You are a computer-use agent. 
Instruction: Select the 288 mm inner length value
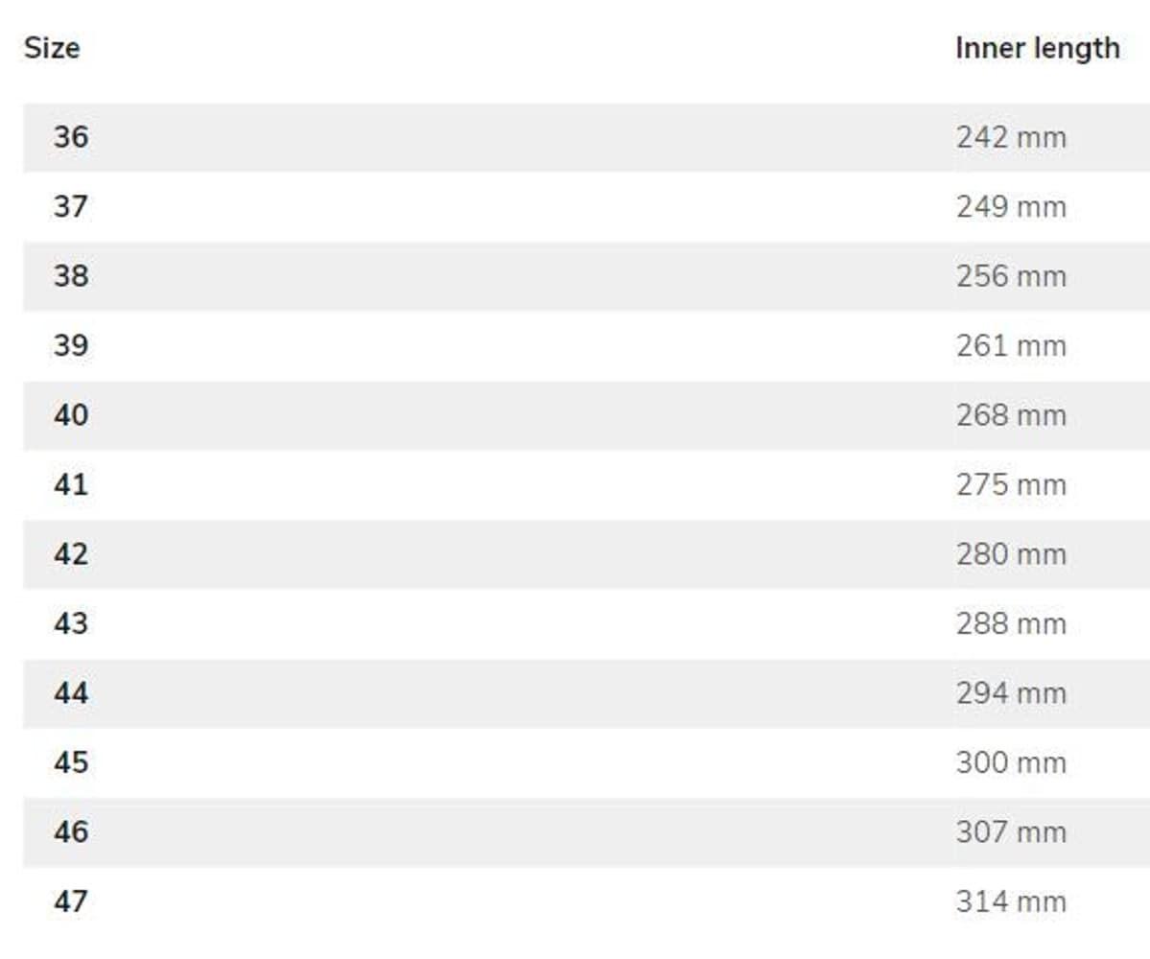coord(1011,623)
